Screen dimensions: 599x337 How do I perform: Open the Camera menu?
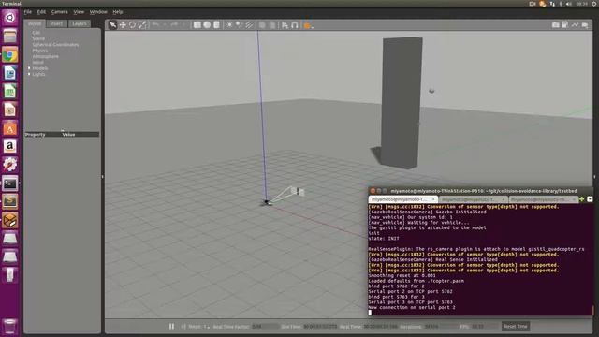pyautogui.click(x=60, y=12)
